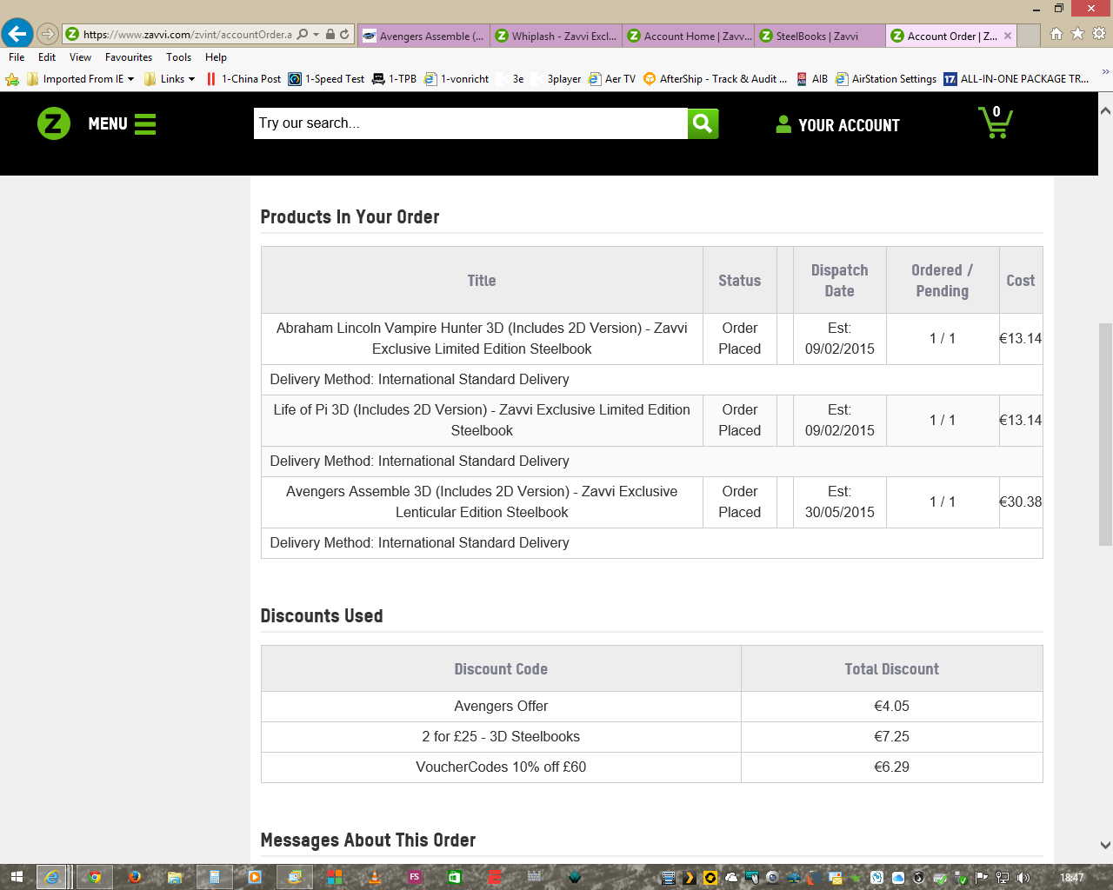Switch to the Avengers Assemble tab
Screen dimensions: 1113x890
[x=423, y=36]
